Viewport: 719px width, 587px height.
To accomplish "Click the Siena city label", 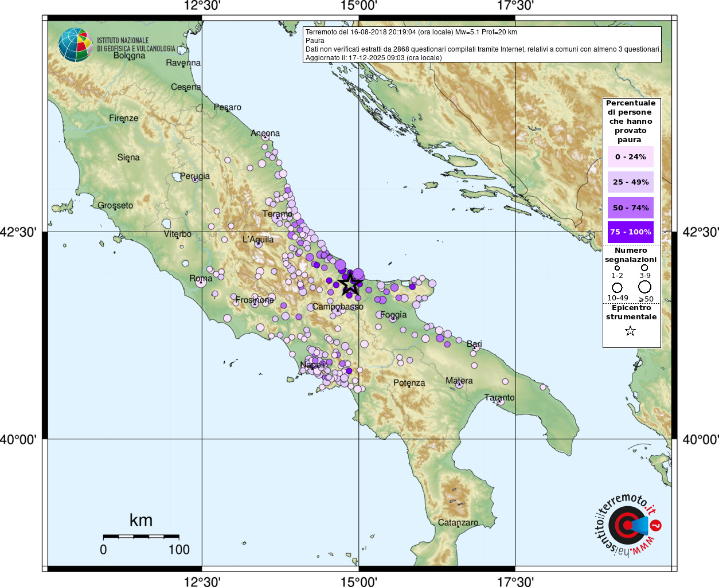I will (128, 157).
